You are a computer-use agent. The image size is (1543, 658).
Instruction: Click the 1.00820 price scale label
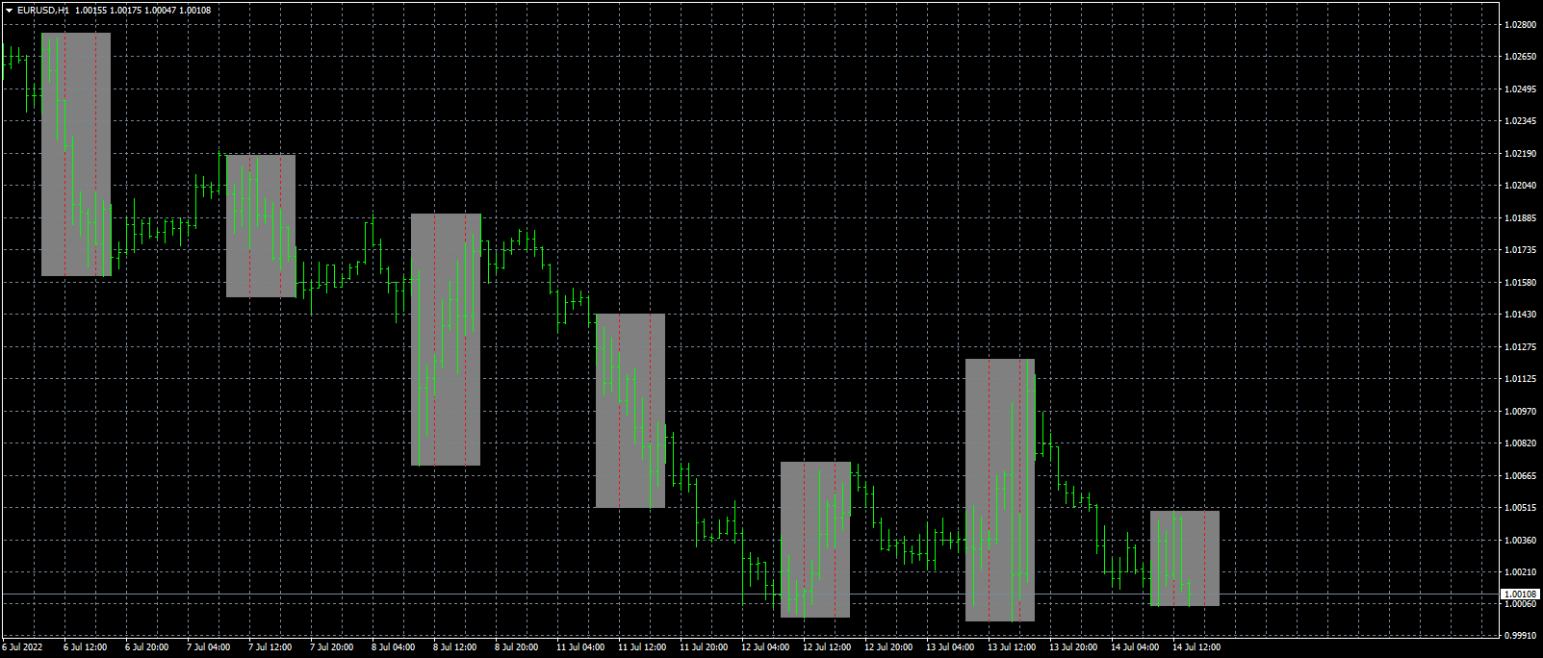(1521, 443)
